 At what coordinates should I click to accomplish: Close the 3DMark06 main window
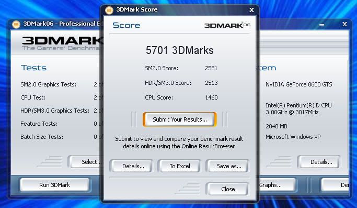point(344,24)
